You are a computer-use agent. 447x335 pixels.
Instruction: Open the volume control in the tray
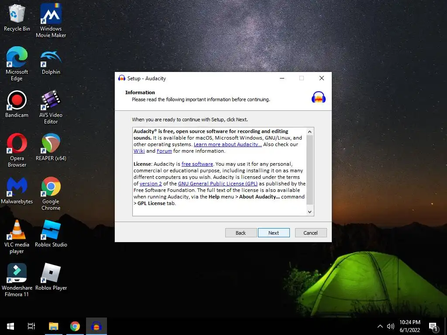391,326
